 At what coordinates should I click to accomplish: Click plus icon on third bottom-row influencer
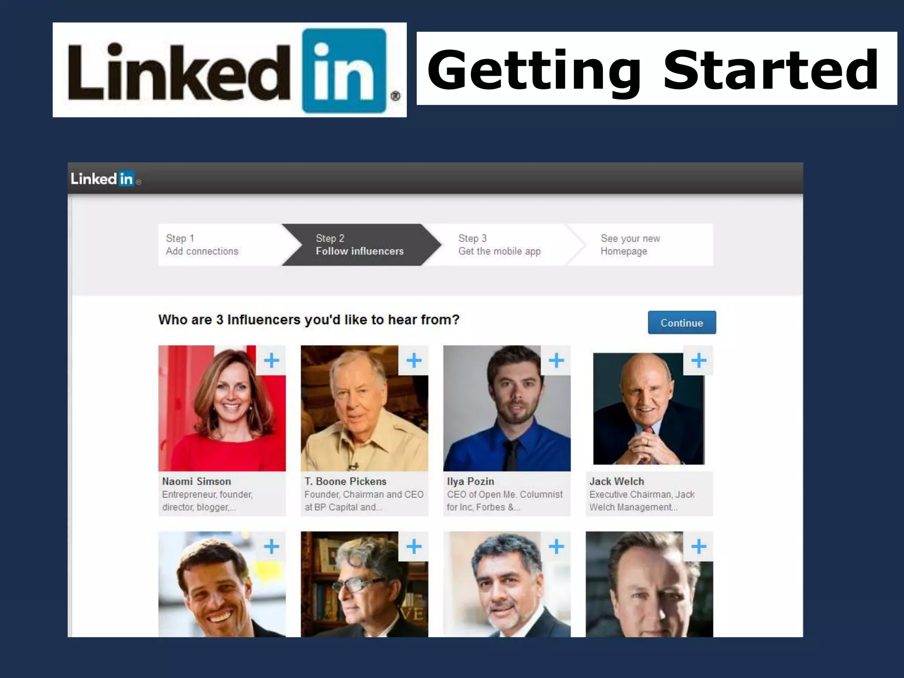(556, 546)
